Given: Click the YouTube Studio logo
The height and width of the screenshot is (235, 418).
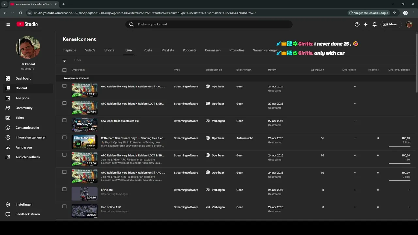Looking at the screenshot, I should pos(27,24).
